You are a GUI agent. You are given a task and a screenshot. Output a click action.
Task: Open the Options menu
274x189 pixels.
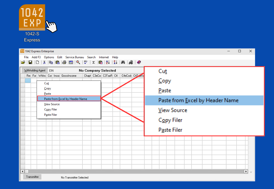[49, 57]
